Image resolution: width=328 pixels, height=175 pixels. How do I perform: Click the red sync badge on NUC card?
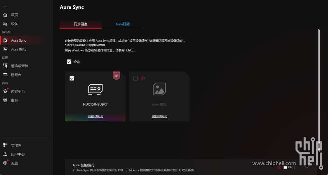(x=116, y=76)
